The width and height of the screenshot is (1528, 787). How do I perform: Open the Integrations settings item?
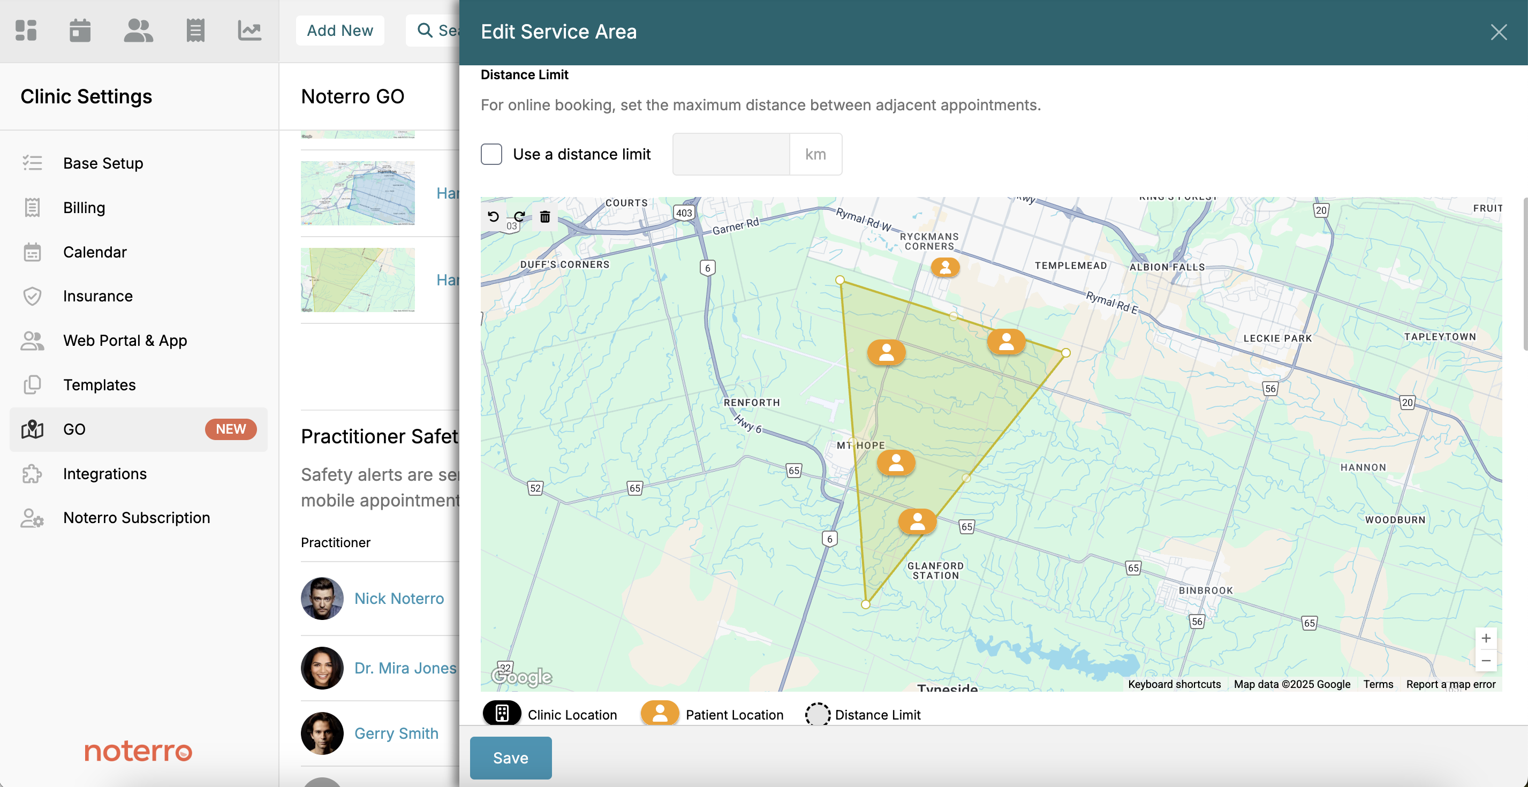(x=104, y=473)
